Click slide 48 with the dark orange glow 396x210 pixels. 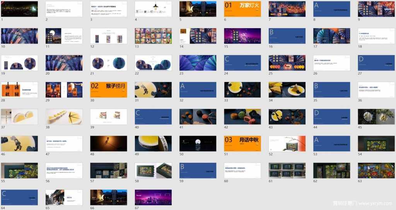109,143
